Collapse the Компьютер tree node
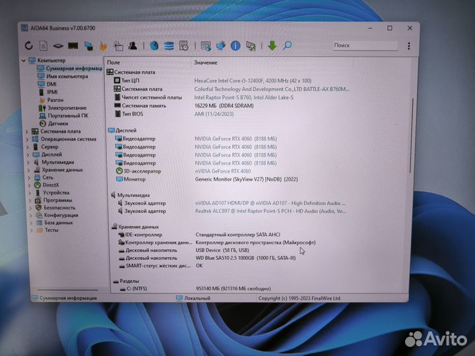 tap(24, 61)
